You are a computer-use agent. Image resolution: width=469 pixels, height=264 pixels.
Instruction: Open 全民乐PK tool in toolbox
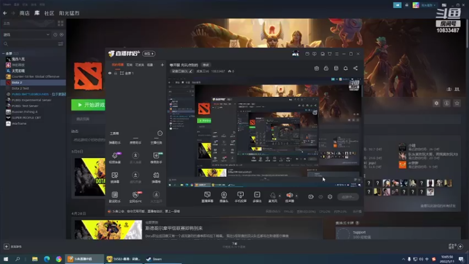(135, 197)
